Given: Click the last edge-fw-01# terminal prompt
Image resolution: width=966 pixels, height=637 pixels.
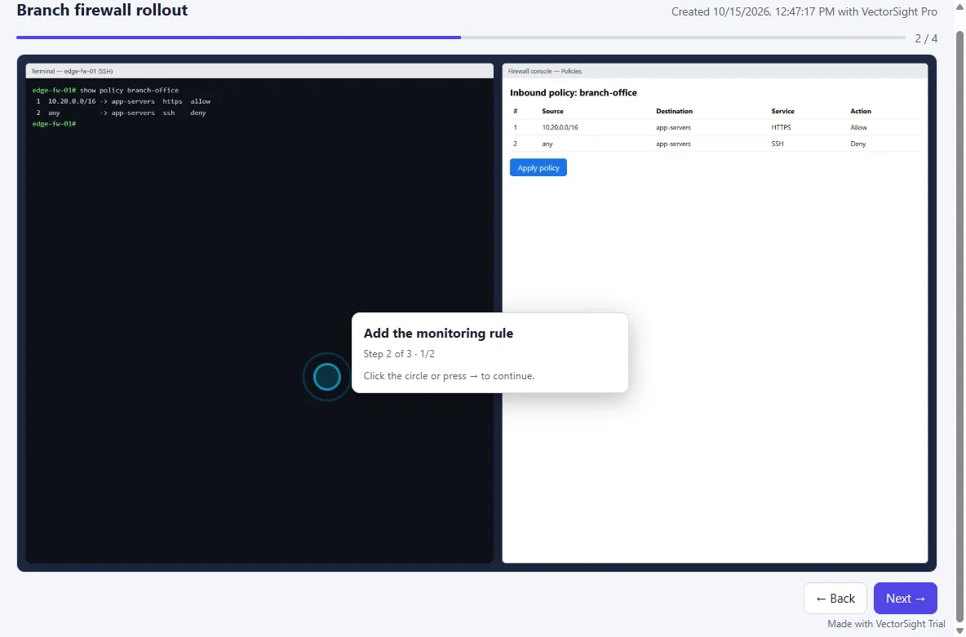Looking at the screenshot, I should click(x=54, y=124).
